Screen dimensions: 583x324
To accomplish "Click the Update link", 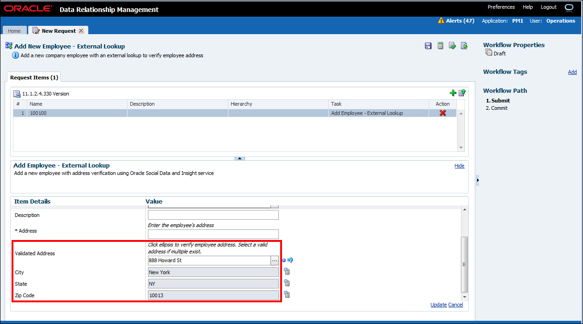I will pos(438,305).
